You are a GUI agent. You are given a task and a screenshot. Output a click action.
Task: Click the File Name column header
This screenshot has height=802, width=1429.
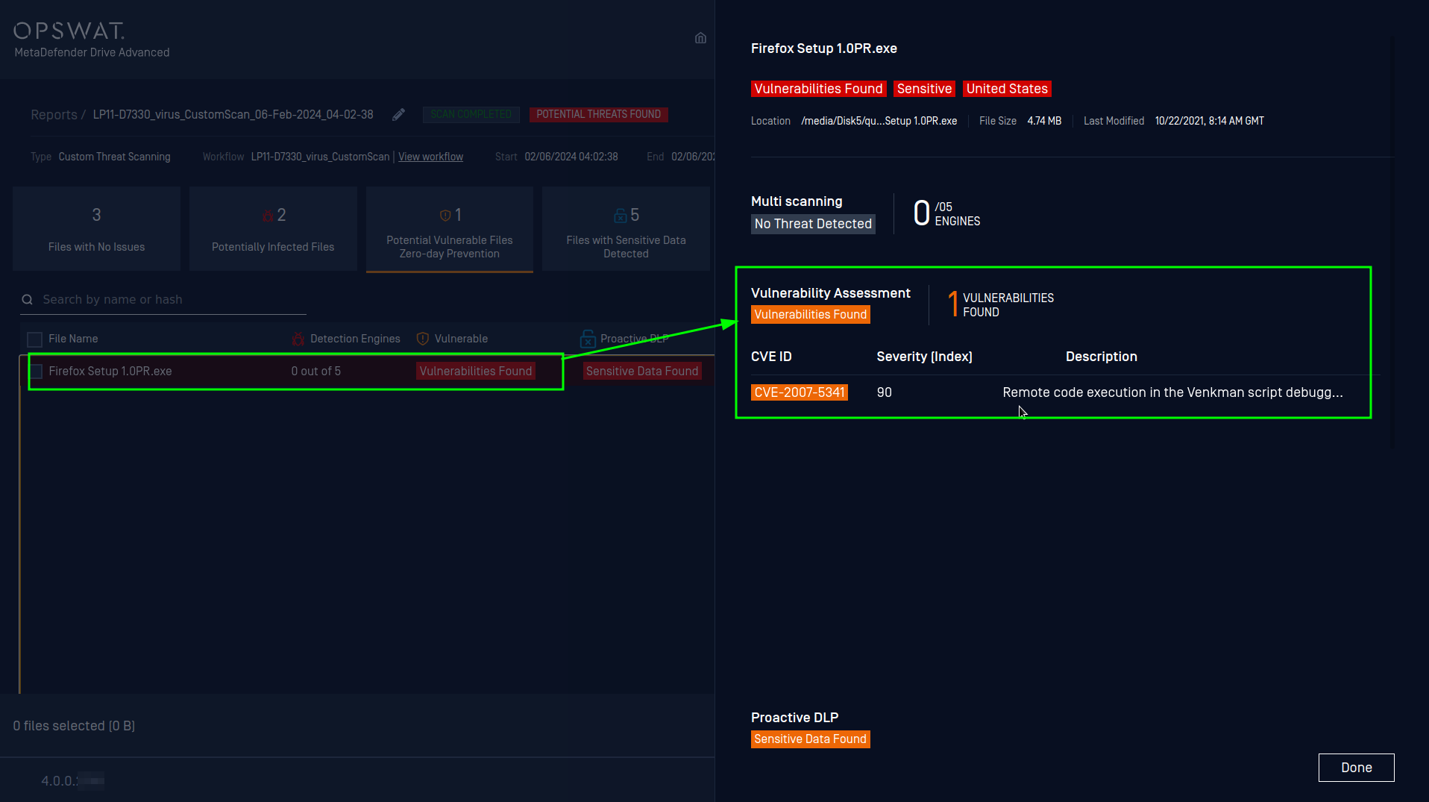73,339
